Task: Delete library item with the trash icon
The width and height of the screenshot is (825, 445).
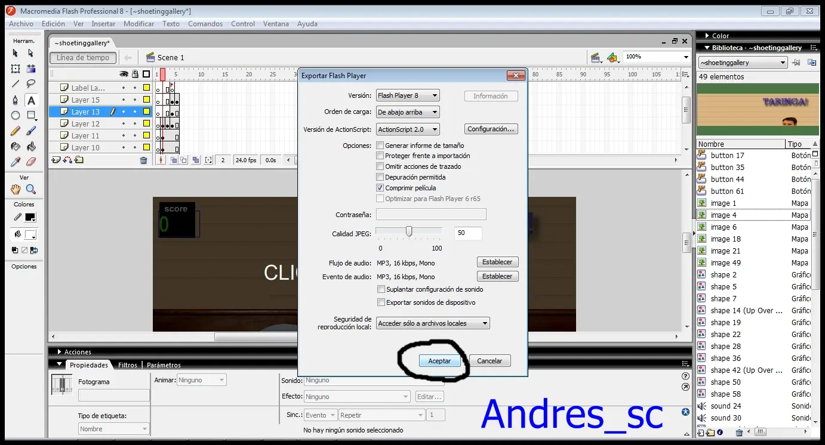Action: pyautogui.click(x=739, y=432)
